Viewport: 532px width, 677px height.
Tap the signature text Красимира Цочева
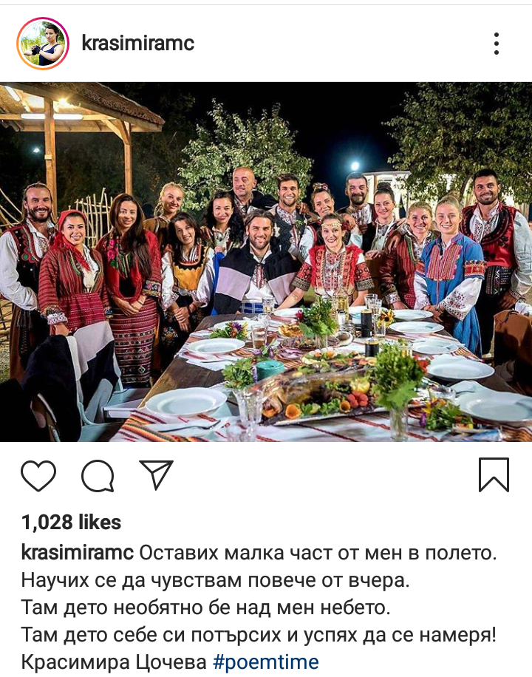pyautogui.click(x=114, y=662)
